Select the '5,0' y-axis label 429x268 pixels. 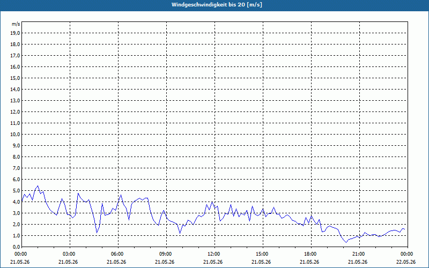tap(16, 191)
